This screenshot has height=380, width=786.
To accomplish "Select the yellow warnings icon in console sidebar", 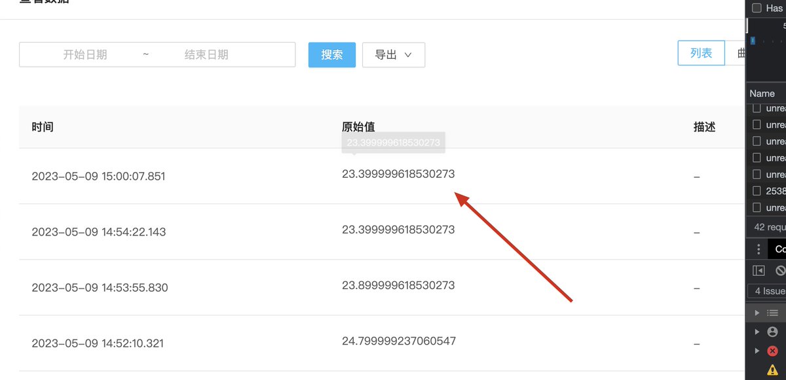I will (772, 370).
